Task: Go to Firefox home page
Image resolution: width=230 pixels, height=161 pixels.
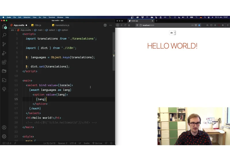Action: (129, 25)
